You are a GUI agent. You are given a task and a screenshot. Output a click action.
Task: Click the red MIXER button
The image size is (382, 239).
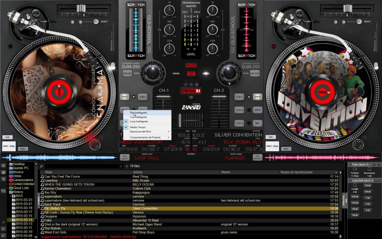pos(191,65)
